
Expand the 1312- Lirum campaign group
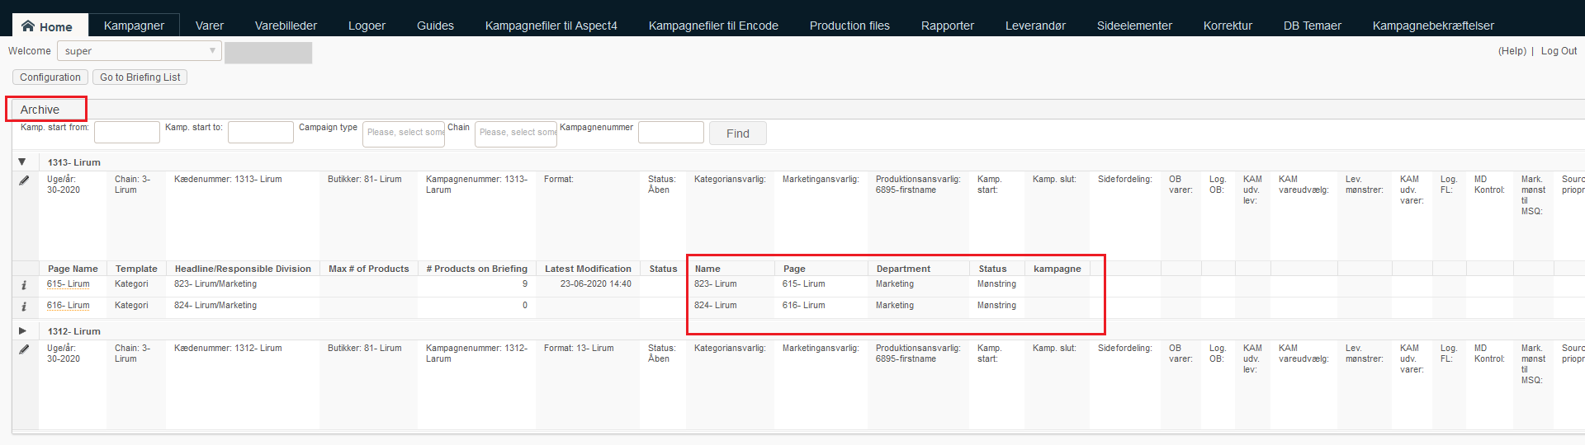[x=22, y=330]
